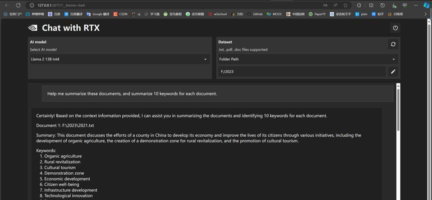
Task: Open the 百度 bookmark
Action: [54, 14]
